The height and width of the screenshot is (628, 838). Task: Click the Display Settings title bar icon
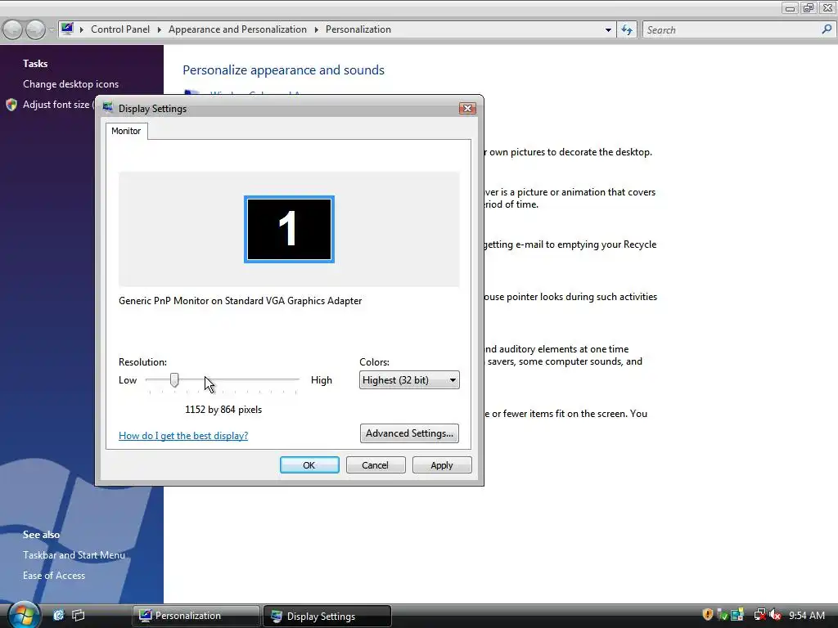[x=108, y=108]
